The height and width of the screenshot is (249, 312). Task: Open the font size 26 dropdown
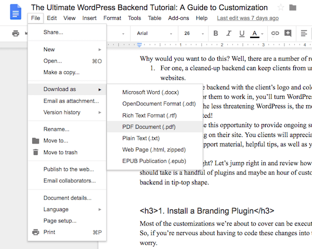[x=194, y=33]
